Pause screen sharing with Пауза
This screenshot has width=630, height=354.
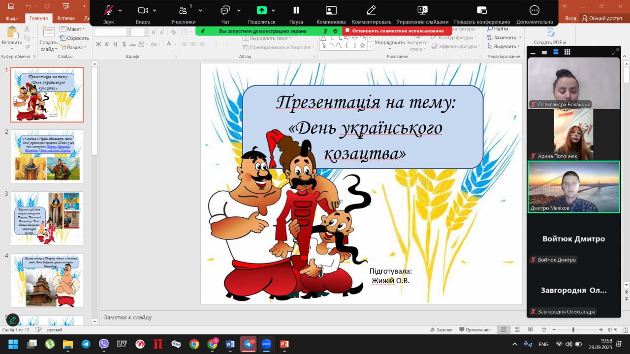point(296,11)
